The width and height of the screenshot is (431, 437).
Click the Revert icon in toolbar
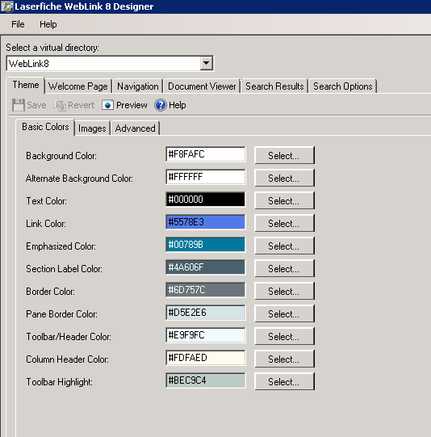point(60,105)
